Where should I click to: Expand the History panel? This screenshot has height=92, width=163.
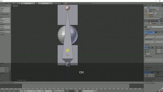point(2,35)
